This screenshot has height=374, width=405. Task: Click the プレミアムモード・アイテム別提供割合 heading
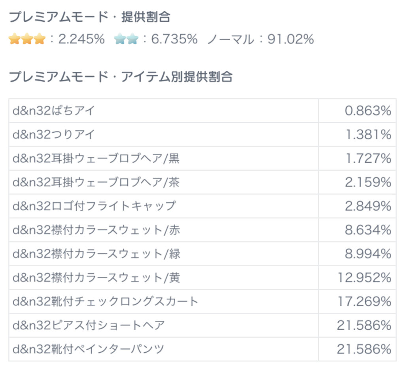pos(121,77)
